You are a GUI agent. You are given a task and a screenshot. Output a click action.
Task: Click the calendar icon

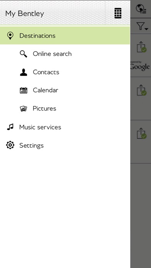[x=23, y=90]
